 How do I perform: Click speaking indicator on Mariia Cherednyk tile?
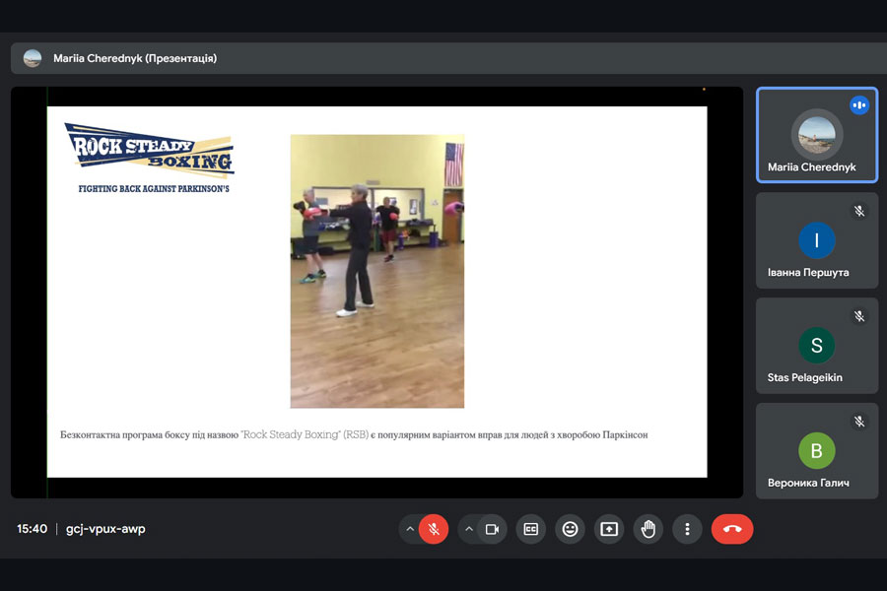(x=859, y=105)
